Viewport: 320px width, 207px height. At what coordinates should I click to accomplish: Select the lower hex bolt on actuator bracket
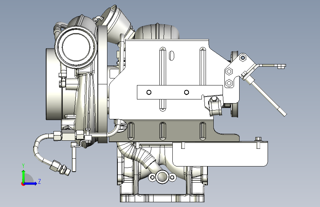pyautogui.click(x=229, y=83)
